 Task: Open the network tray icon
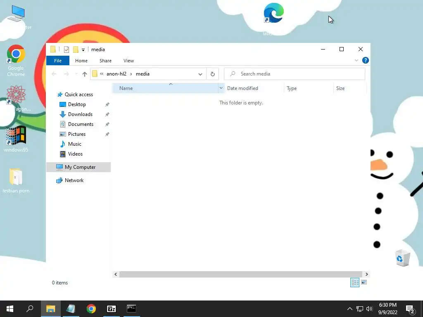(x=360, y=309)
